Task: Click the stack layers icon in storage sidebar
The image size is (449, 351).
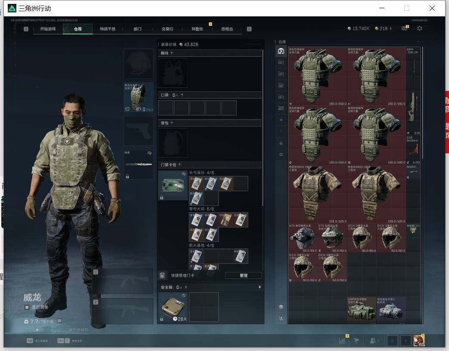Action: 281,307
